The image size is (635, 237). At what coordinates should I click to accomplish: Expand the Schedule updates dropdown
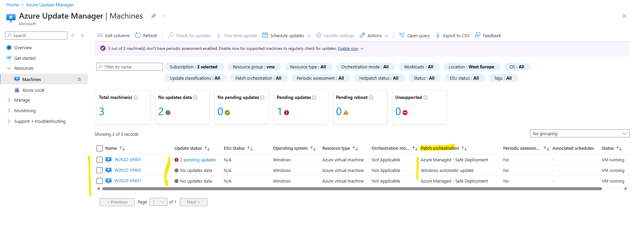308,36
